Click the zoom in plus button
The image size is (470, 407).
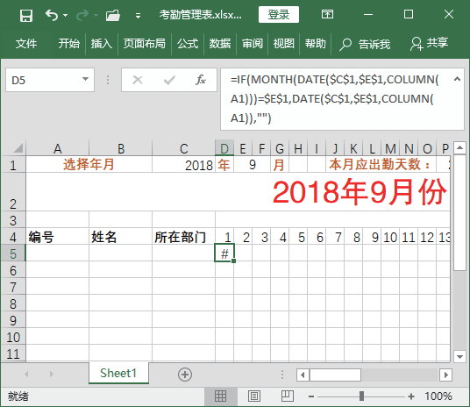coord(411,396)
